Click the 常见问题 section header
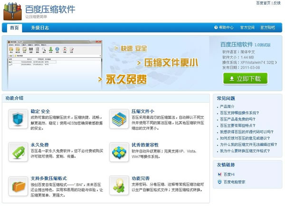The height and width of the screenshot is (206, 285). (x=226, y=98)
